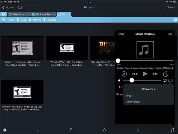The image size is (178, 134).
Task: Open Warlords of Draenor cinematics thumbnail
Action: click(x=22, y=48)
